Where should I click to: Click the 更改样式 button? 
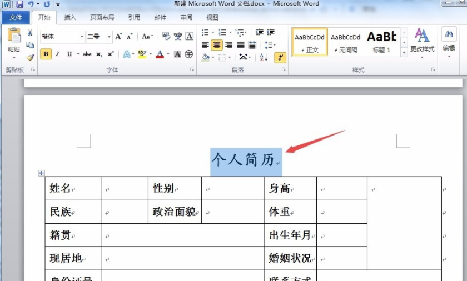pyautogui.click(x=422, y=41)
